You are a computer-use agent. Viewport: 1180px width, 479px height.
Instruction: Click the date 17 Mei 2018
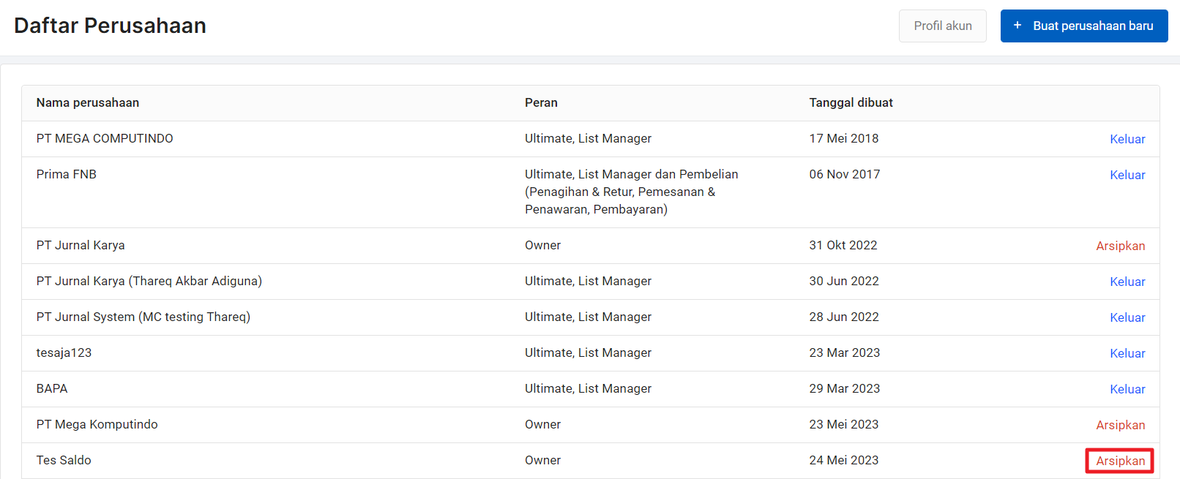tap(844, 138)
